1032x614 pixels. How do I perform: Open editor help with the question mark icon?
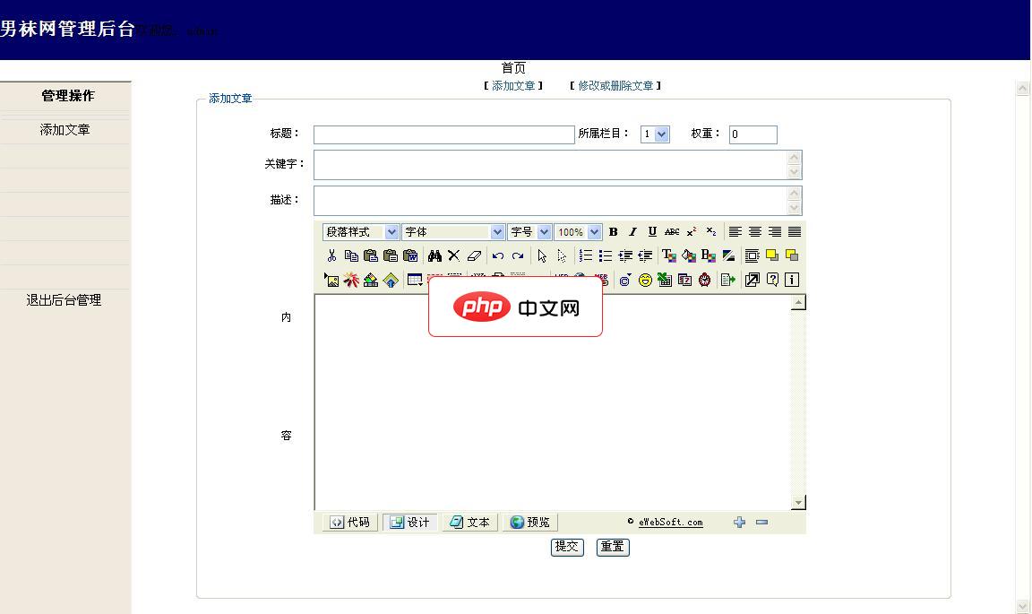click(771, 279)
